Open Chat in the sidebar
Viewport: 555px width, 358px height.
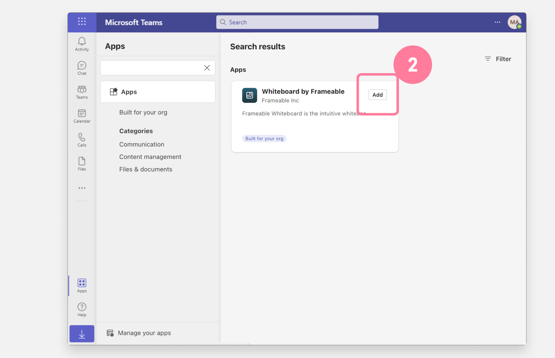tap(82, 68)
